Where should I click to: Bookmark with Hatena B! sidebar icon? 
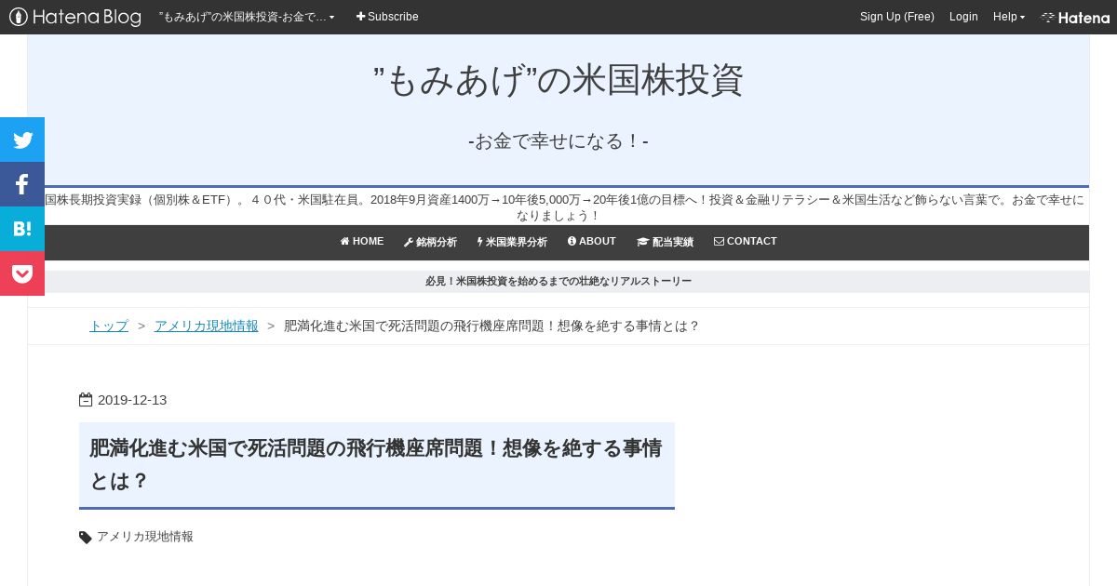(x=22, y=229)
